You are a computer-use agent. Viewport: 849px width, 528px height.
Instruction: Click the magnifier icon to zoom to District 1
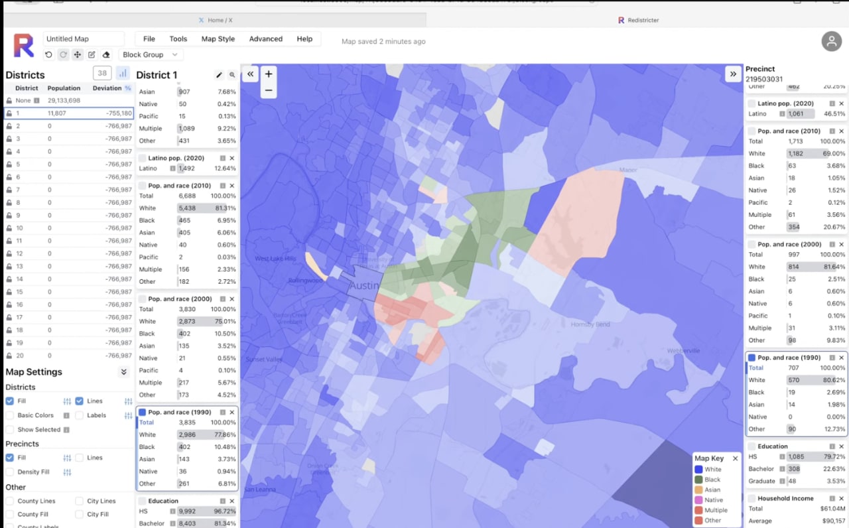(231, 74)
